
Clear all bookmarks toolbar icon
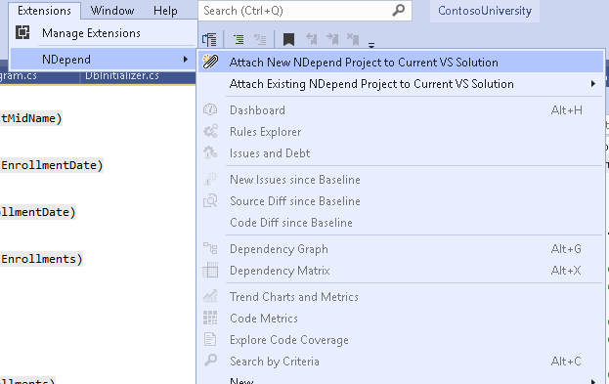353,39
